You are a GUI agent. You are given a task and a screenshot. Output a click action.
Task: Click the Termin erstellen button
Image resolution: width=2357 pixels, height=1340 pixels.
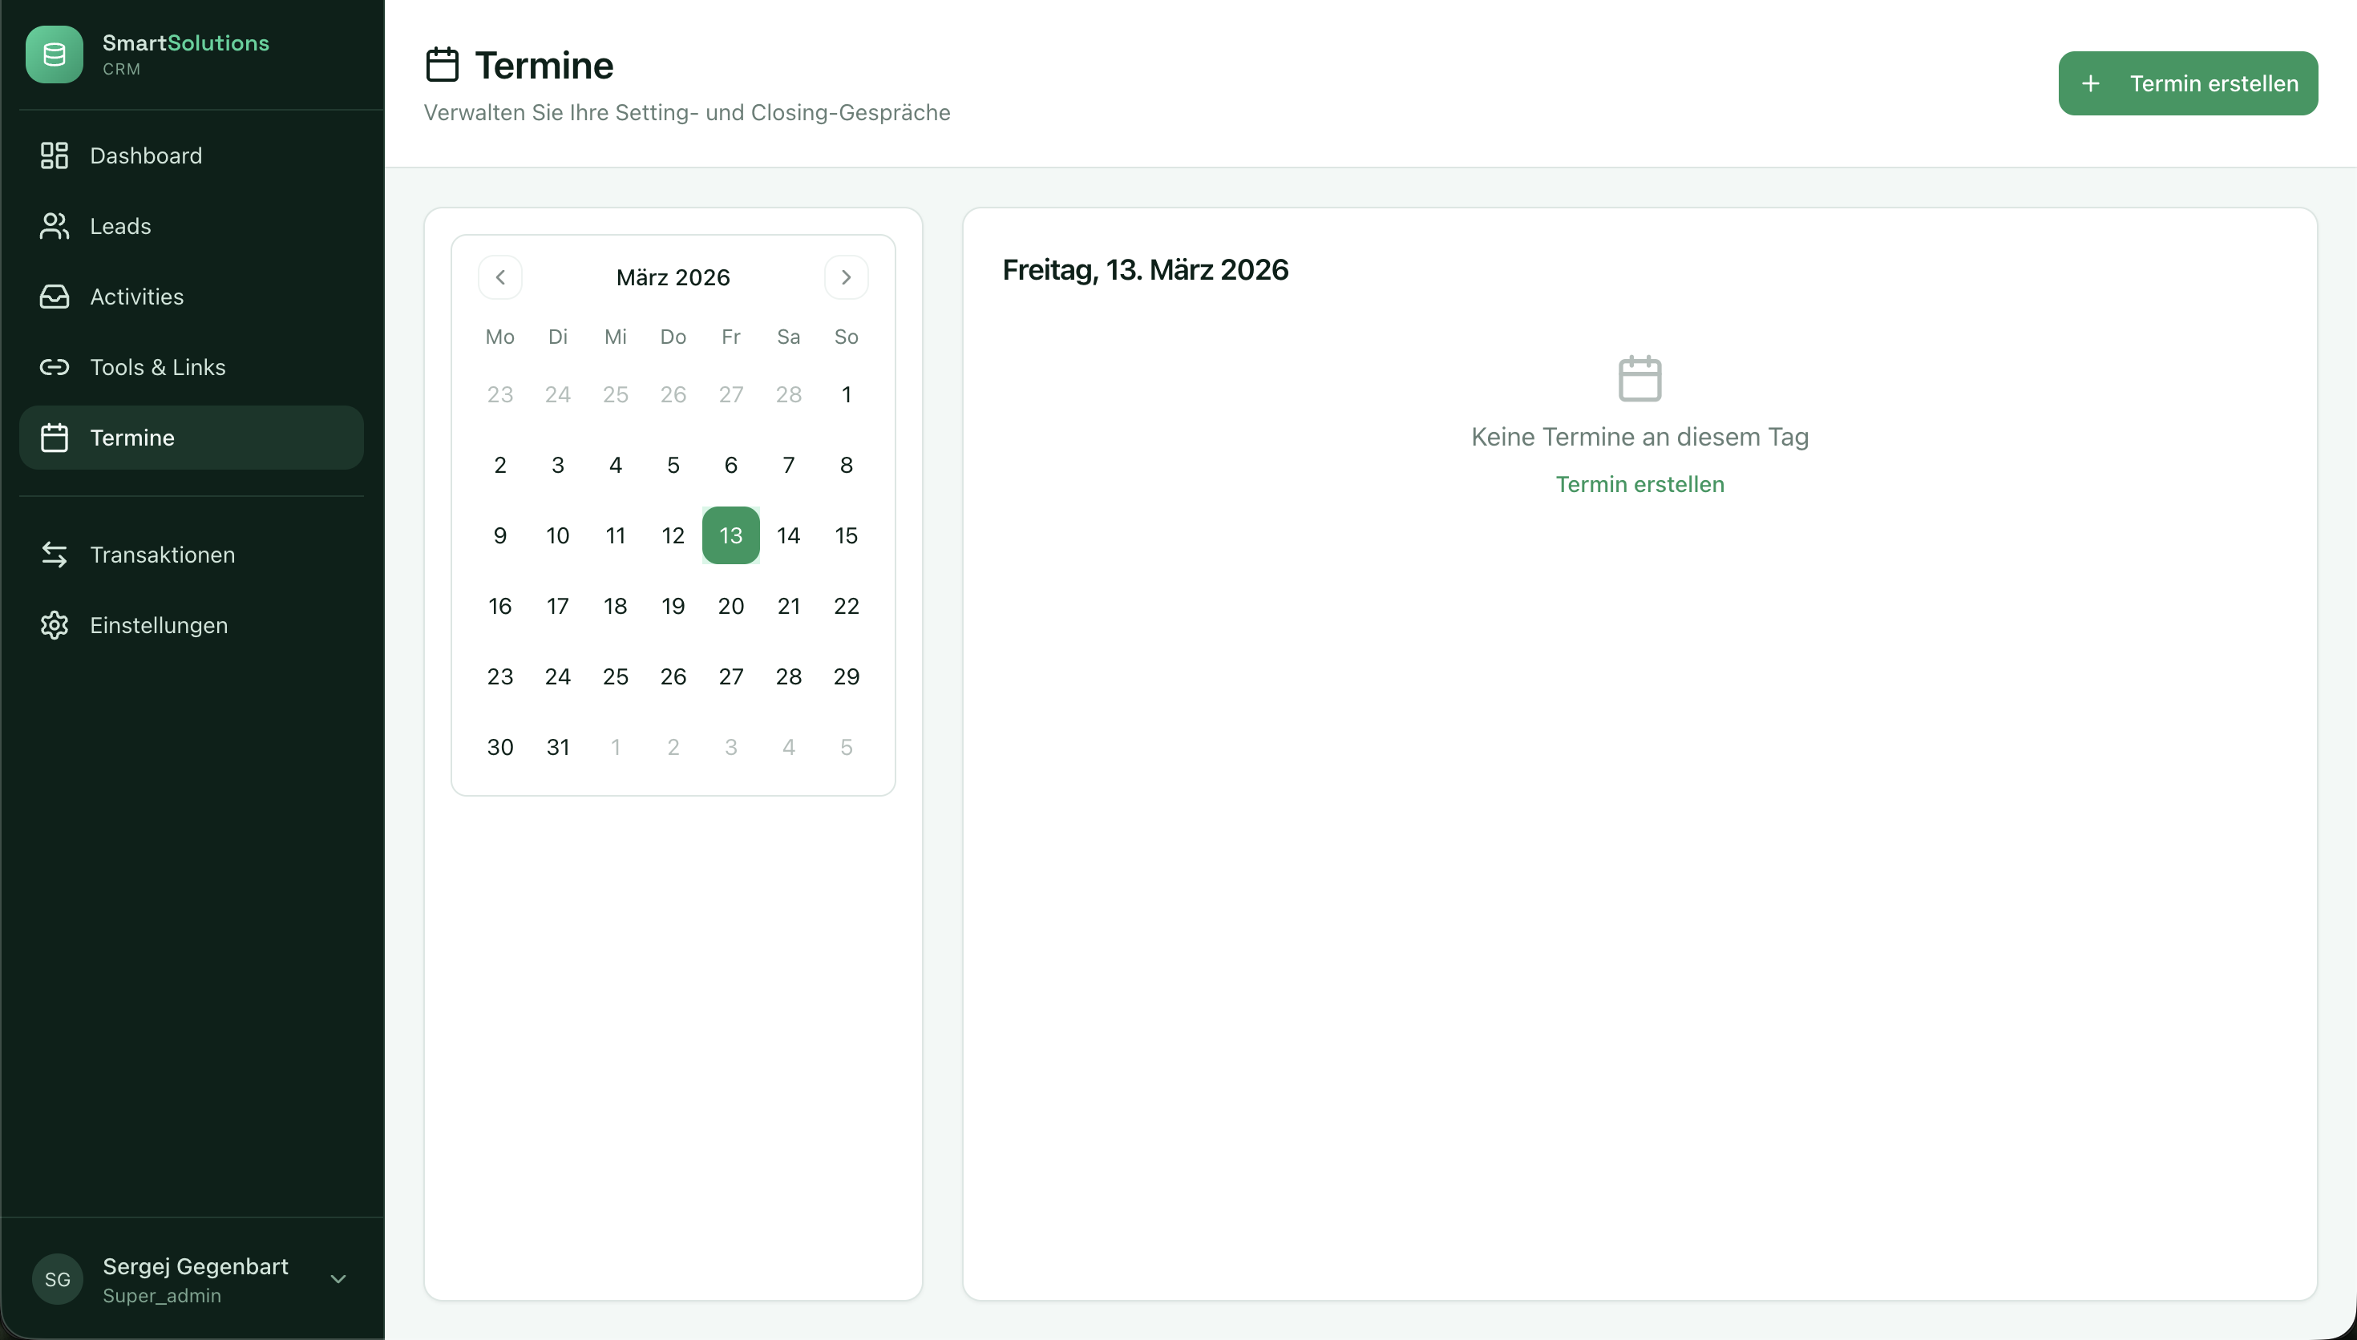(2188, 83)
